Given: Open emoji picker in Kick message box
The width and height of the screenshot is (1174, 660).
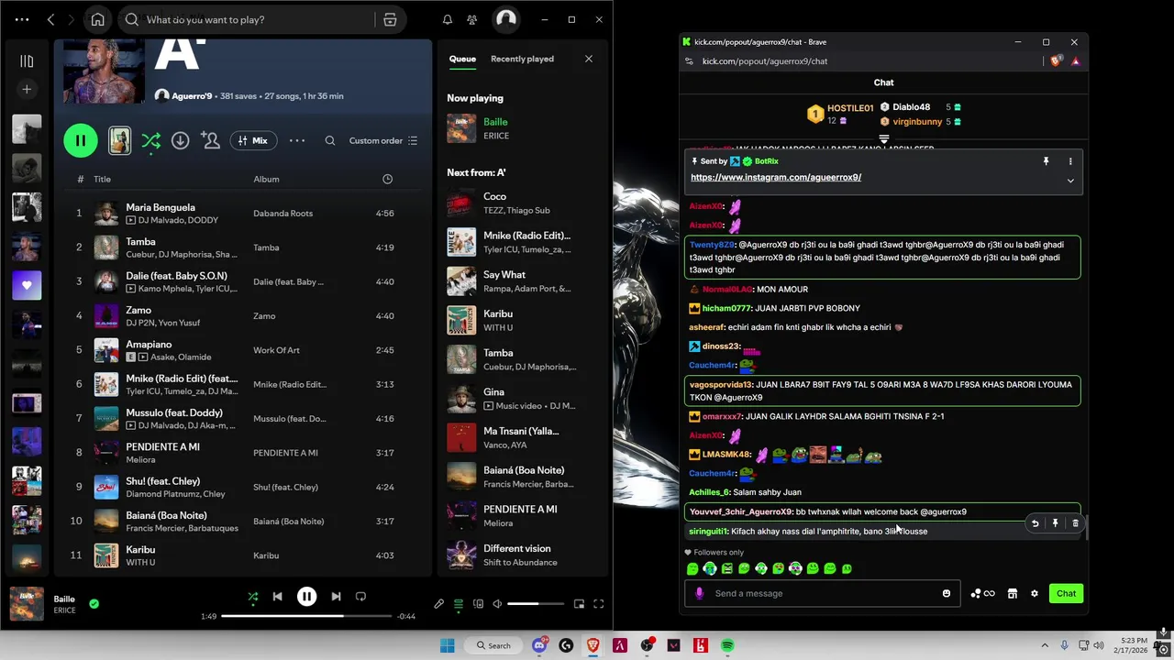Looking at the screenshot, I should coord(947,593).
